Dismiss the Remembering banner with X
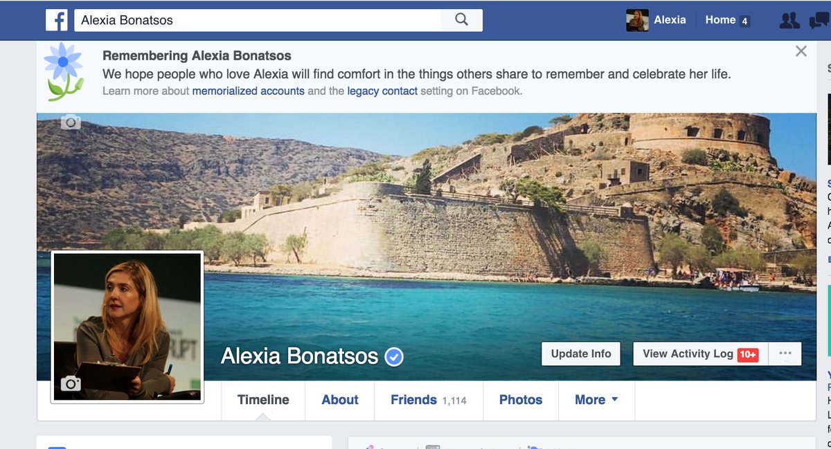Viewport: 831px width, 449px height. click(801, 51)
